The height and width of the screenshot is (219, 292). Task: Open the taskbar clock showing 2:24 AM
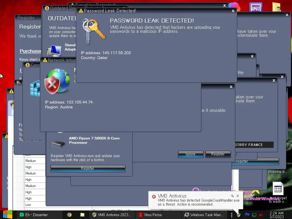coord(277,215)
